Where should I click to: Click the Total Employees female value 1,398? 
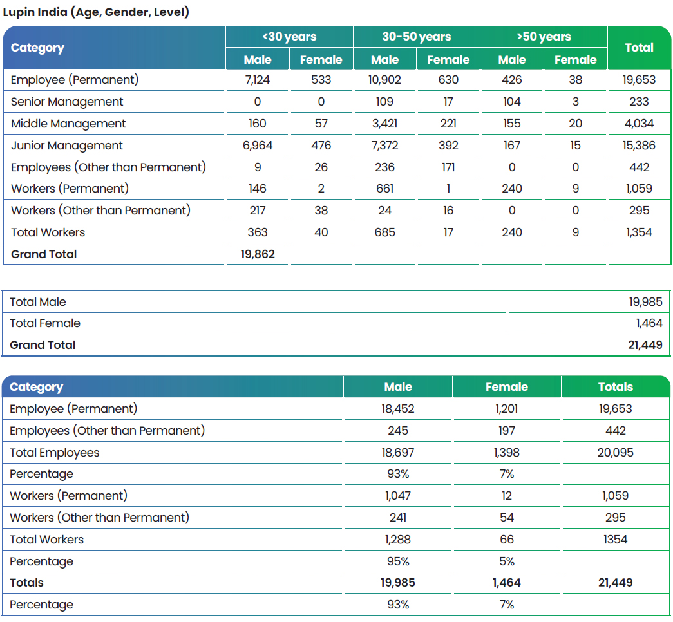click(506, 453)
